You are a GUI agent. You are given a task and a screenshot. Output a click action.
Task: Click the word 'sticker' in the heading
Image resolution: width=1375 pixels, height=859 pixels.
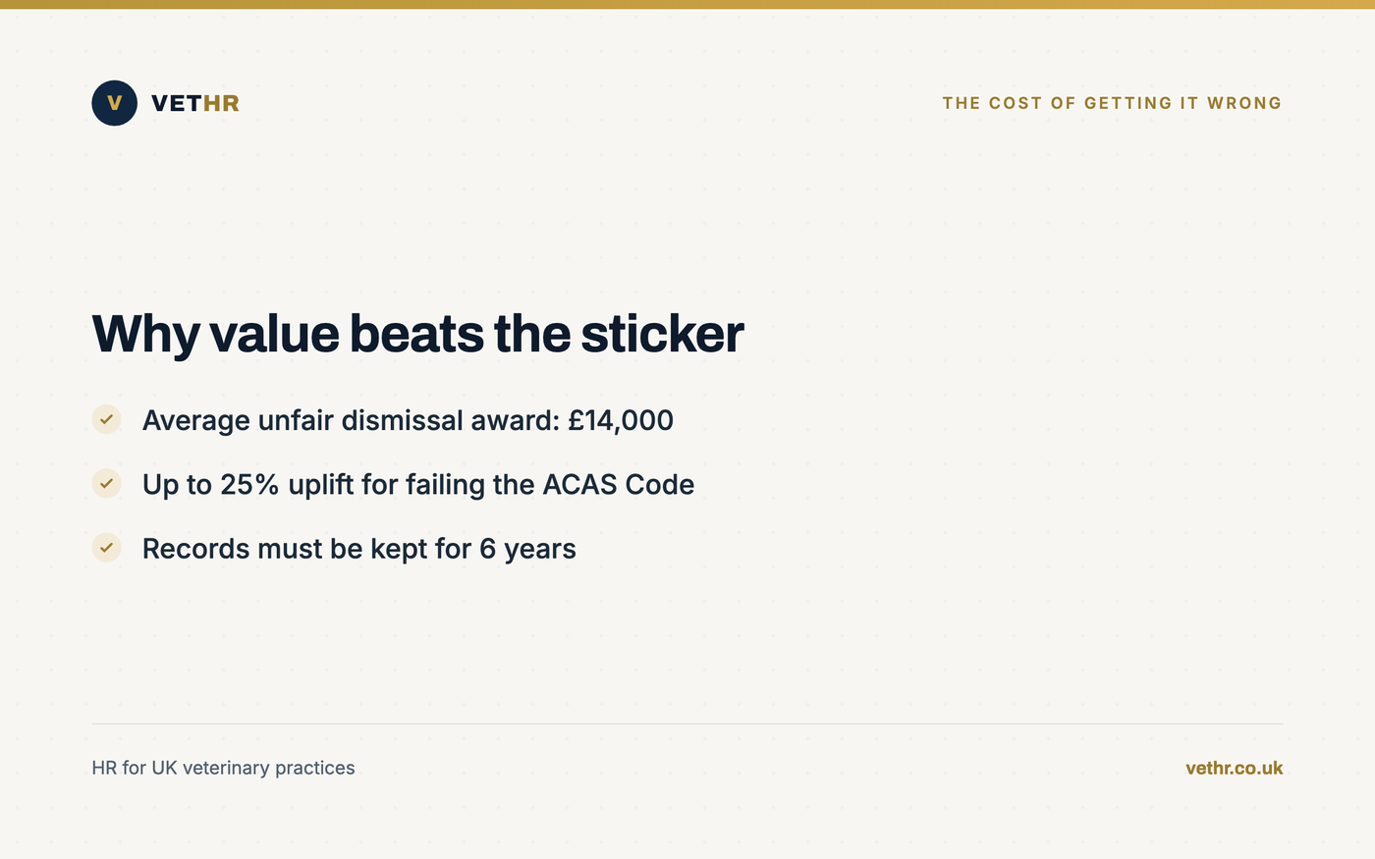click(662, 334)
